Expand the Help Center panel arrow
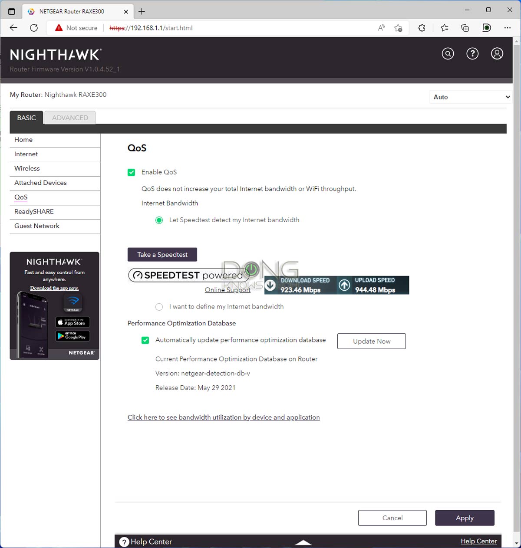 (x=303, y=542)
